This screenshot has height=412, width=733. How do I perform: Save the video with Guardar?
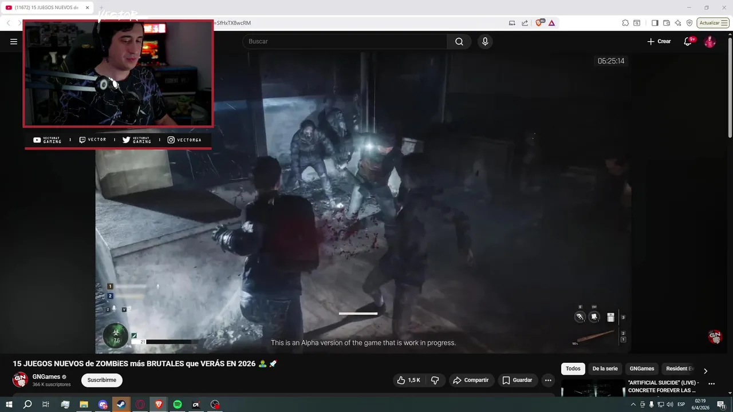(517, 380)
